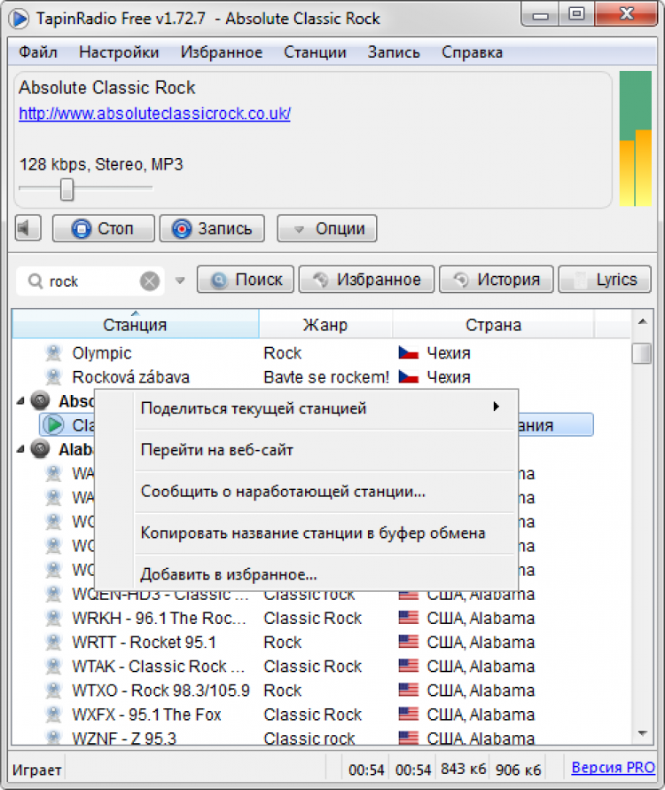Click the Alabama group icon
This screenshot has width=665, height=790.
point(40,448)
